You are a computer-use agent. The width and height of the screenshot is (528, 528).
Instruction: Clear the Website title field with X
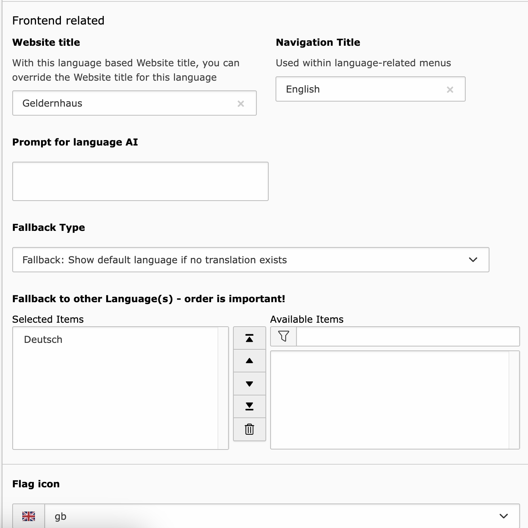tap(241, 104)
